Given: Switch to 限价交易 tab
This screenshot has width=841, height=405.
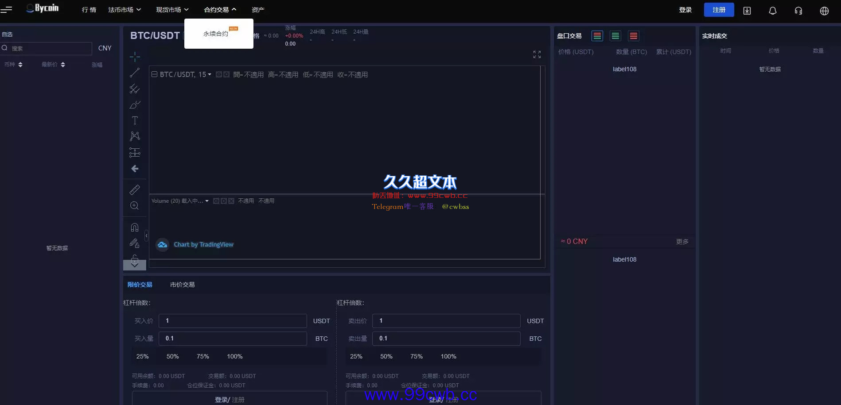Looking at the screenshot, I should click(x=140, y=285).
